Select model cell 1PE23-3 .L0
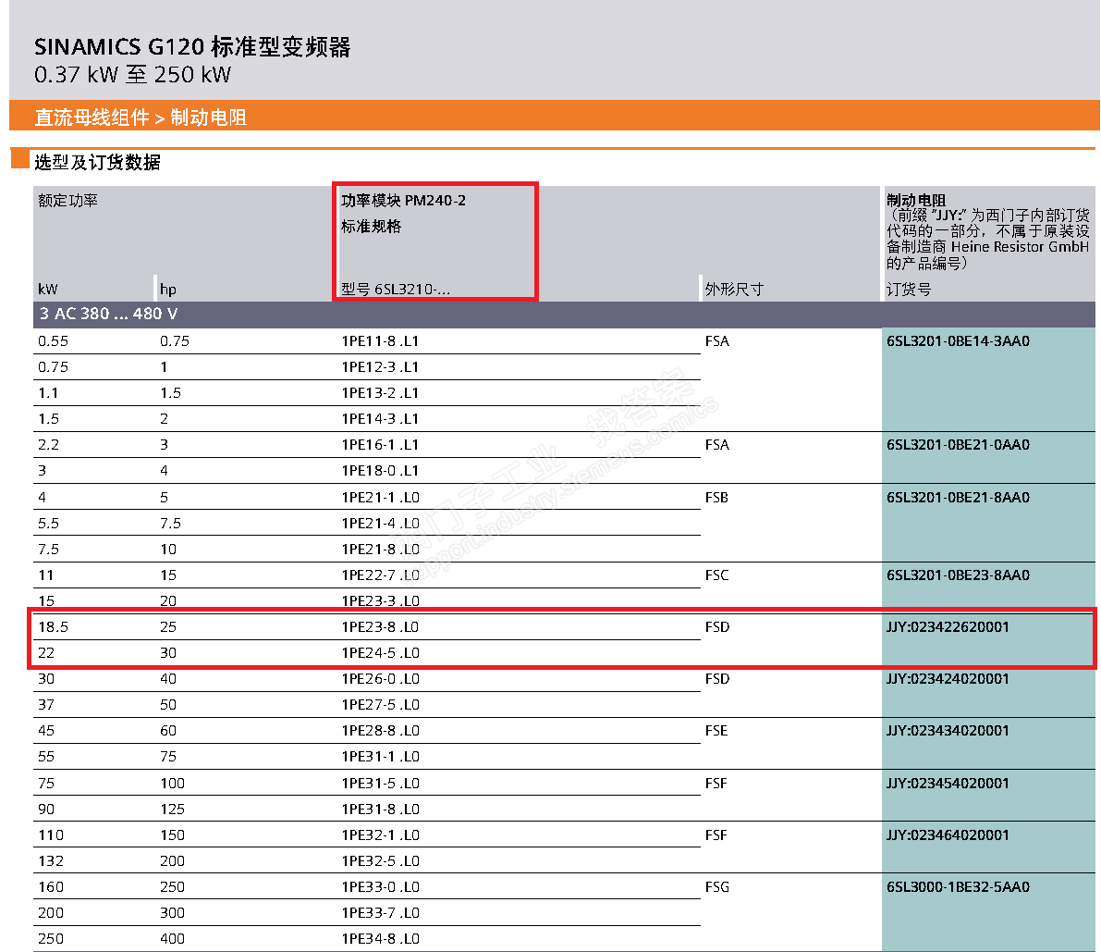The width and height of the screenshot is (1101, 952). coord(380,600)
